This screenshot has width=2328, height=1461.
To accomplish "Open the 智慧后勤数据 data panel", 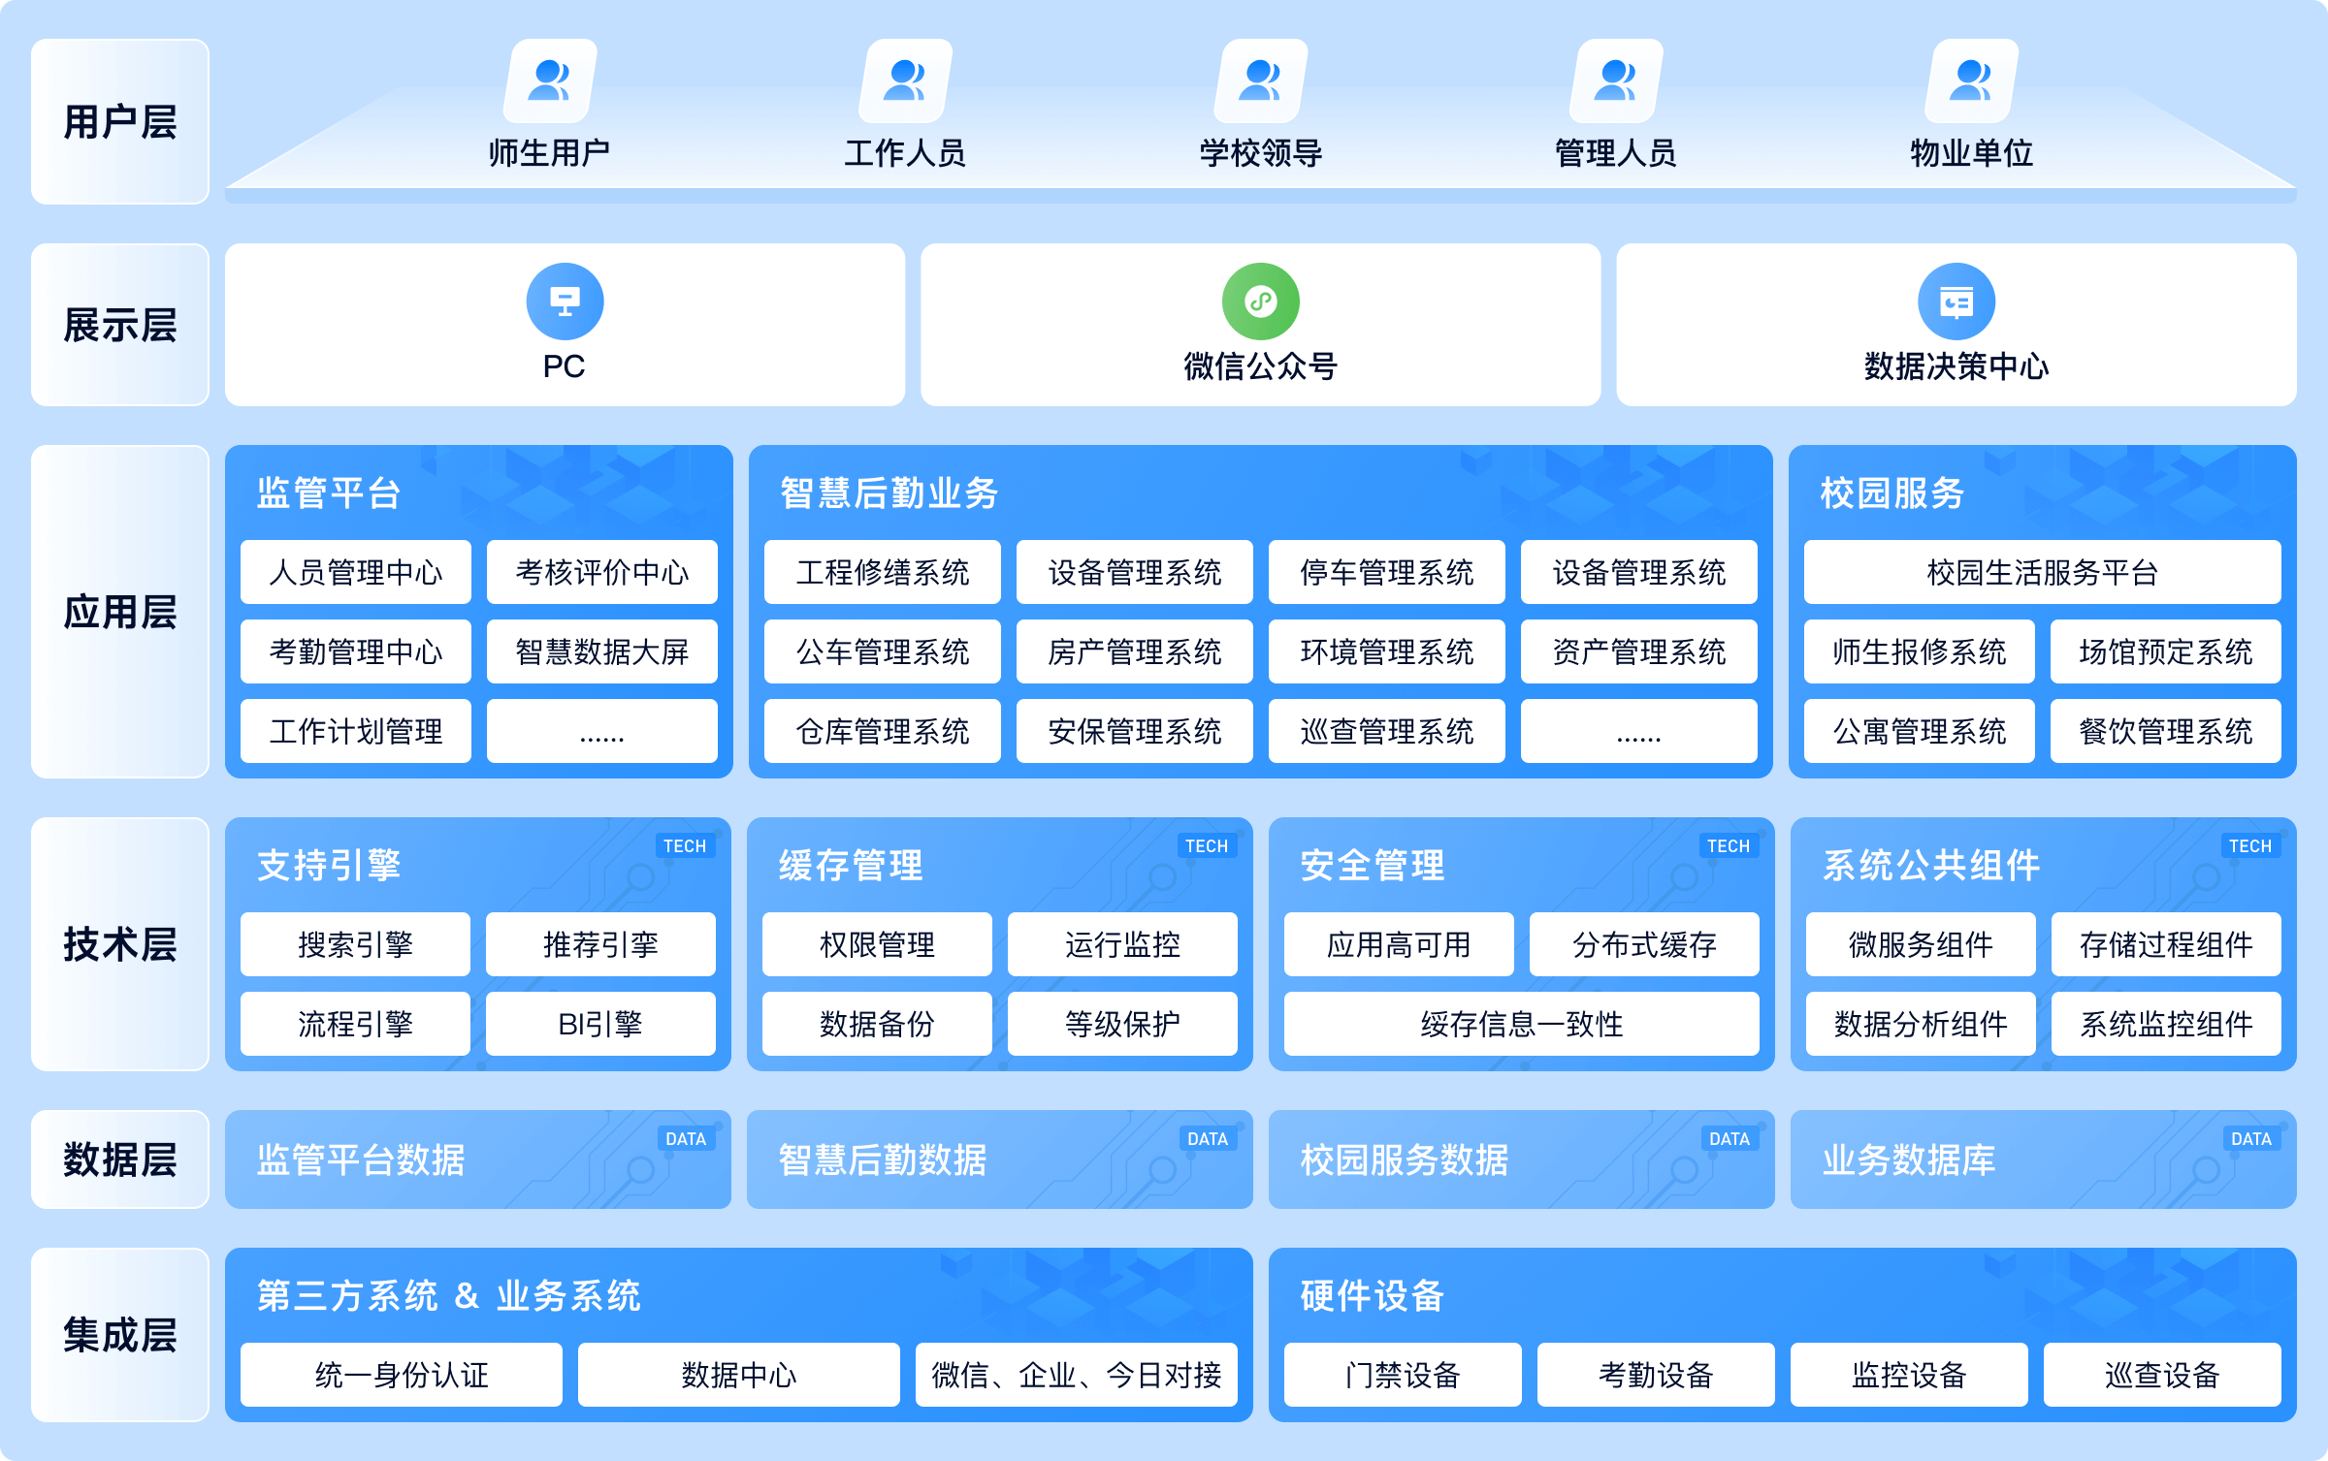I will [x=999, y=1159].
